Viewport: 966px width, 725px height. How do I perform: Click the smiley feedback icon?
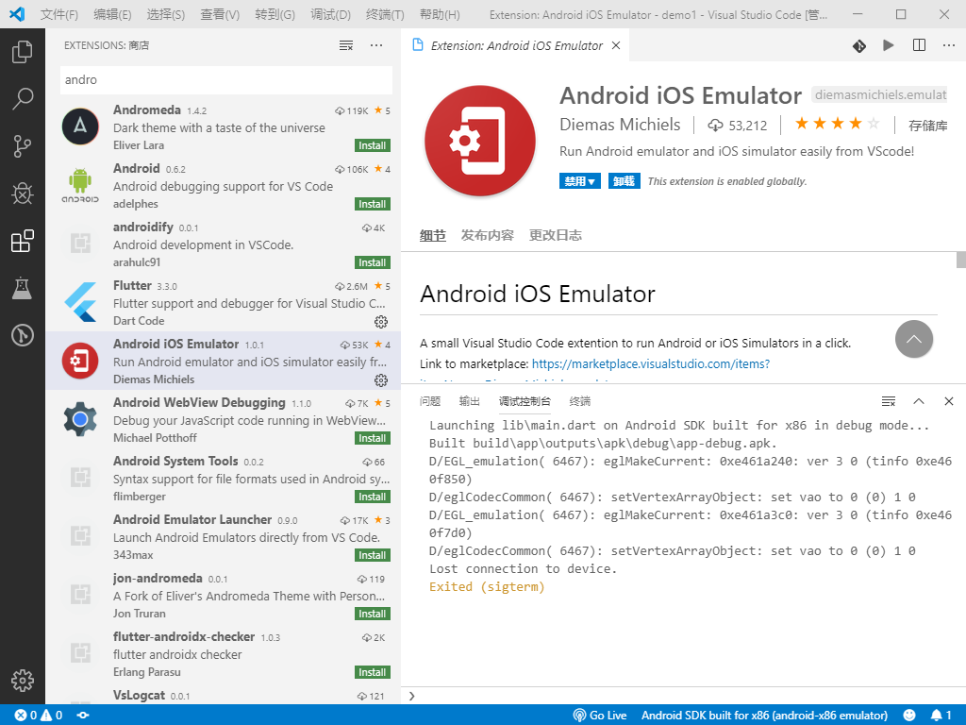909,716
